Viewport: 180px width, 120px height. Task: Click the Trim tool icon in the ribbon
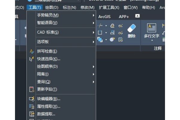point(100,25)
